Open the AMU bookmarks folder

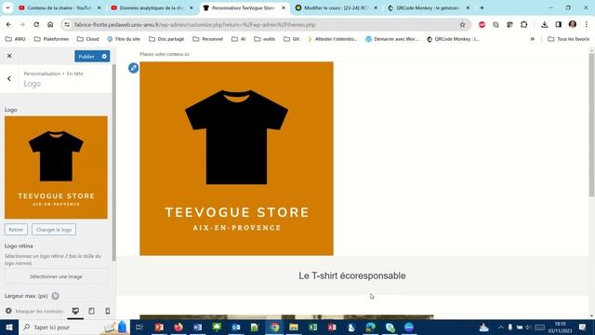(x=16, y=39)
